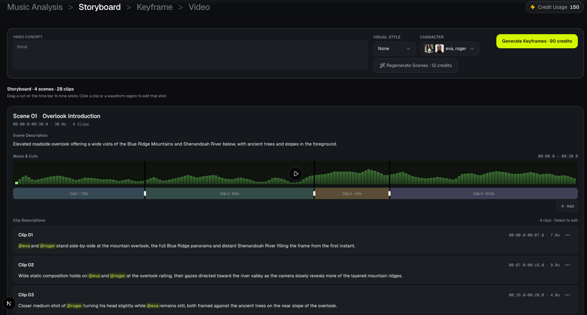587x315 pixels.
Task: Click Generate Keyframes 90 credits button
Action: click(537, 41)
